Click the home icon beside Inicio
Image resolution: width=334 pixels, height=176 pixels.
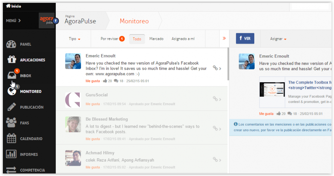click(x=8, y=6)
